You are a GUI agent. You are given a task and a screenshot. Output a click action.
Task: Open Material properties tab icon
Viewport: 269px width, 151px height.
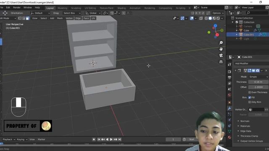229,137
